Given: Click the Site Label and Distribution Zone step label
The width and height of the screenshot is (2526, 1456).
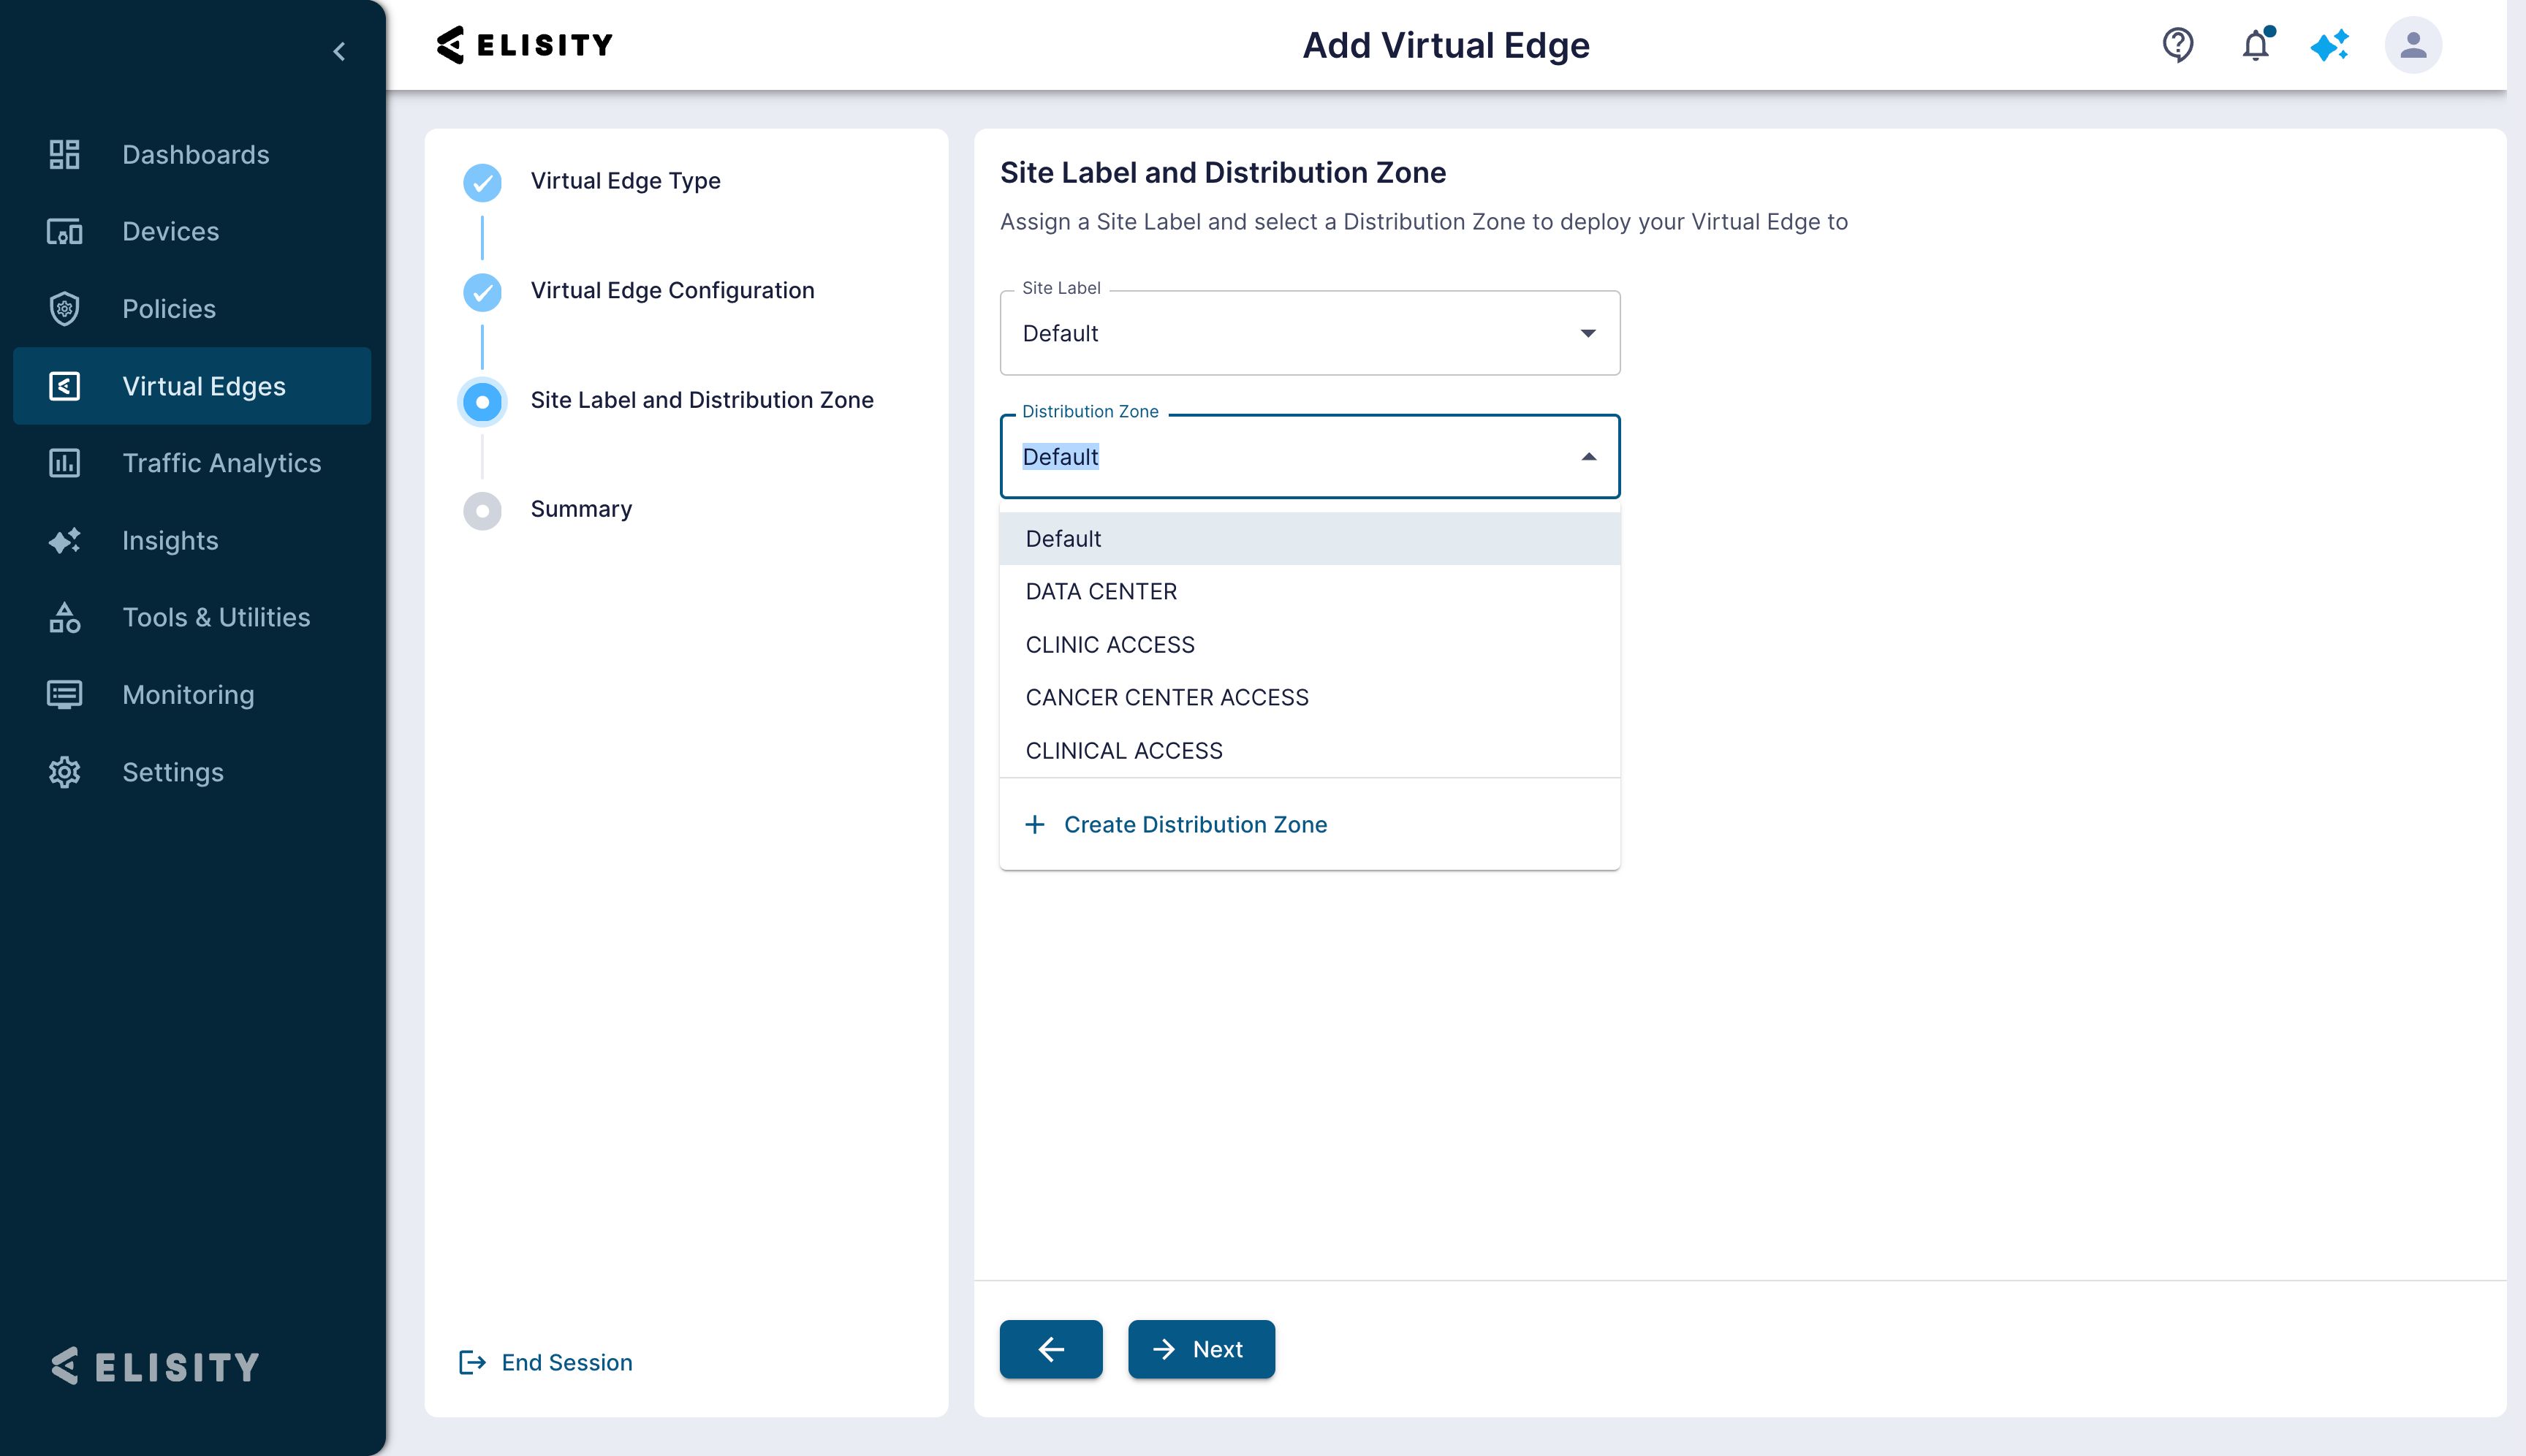Looking at the screenshot, I should click(x=702, y=400).
